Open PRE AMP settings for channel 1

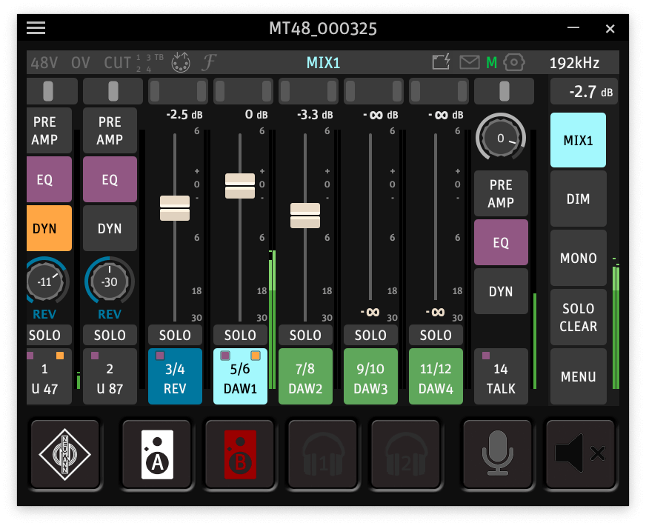[49, 130]
